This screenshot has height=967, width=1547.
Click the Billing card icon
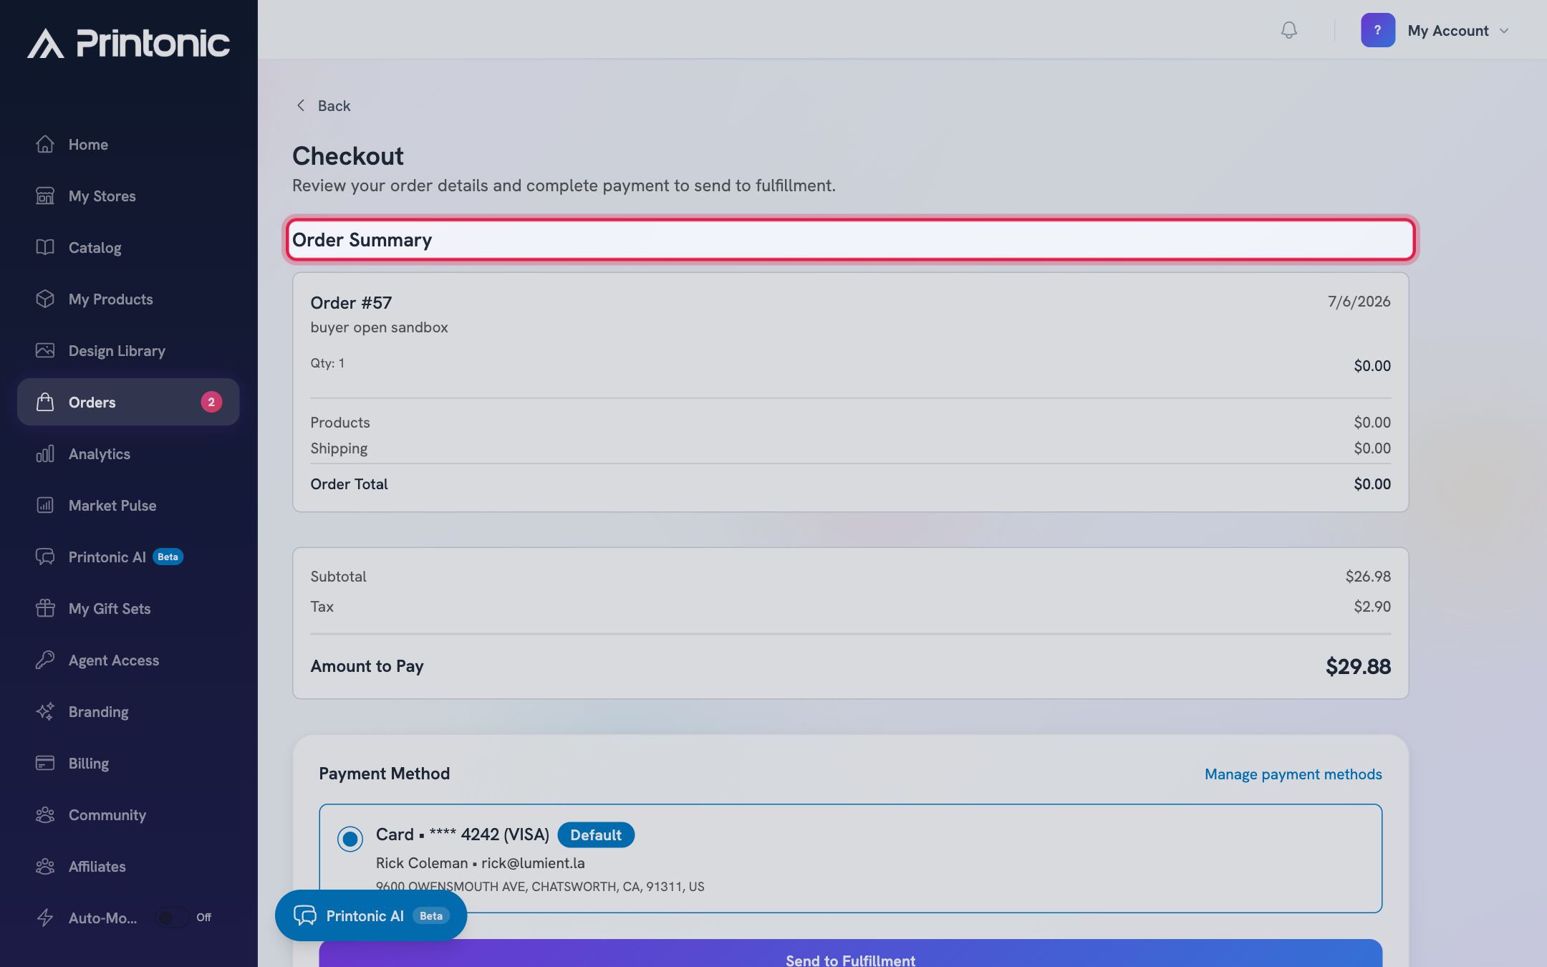pyautogui.click(x=45, y=763)
